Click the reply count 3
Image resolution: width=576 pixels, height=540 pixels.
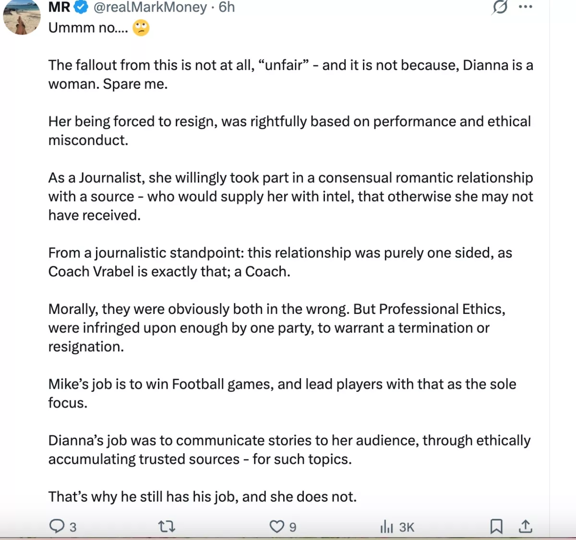[73, 528]
